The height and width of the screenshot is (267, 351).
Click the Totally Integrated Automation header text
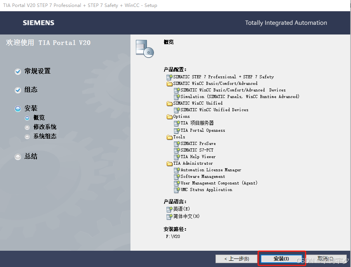[x=286, y=23]
